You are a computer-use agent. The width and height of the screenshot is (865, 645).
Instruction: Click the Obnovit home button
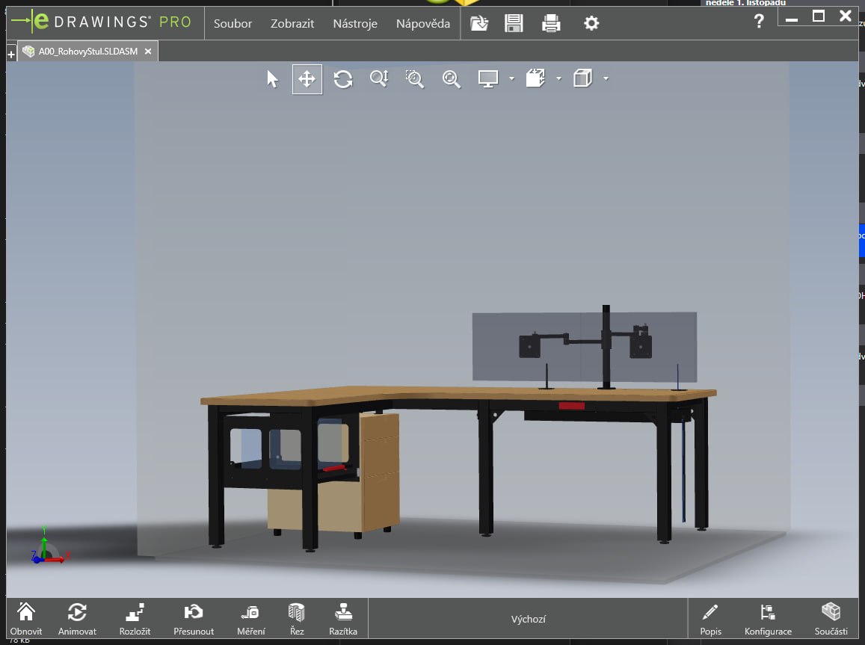[26, 619]
